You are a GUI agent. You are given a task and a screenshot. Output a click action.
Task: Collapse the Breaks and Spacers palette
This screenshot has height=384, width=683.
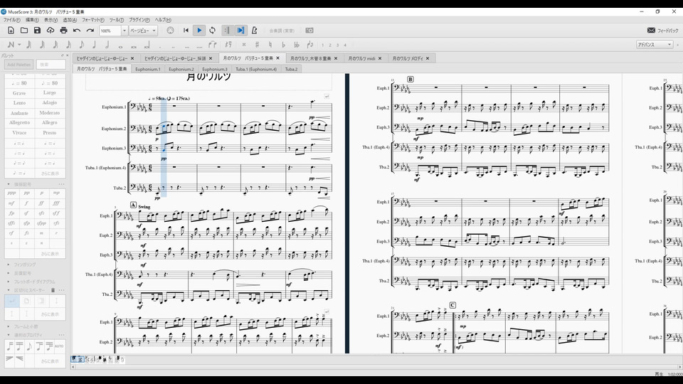(9, 290)
